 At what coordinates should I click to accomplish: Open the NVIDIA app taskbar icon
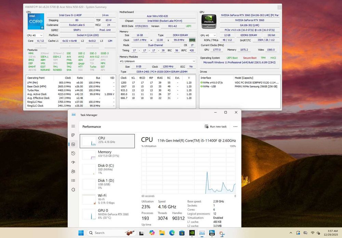192,233
